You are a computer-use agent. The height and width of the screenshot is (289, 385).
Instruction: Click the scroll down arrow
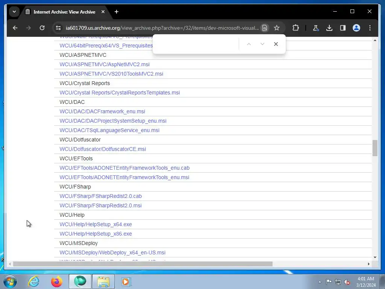point(375,257)
